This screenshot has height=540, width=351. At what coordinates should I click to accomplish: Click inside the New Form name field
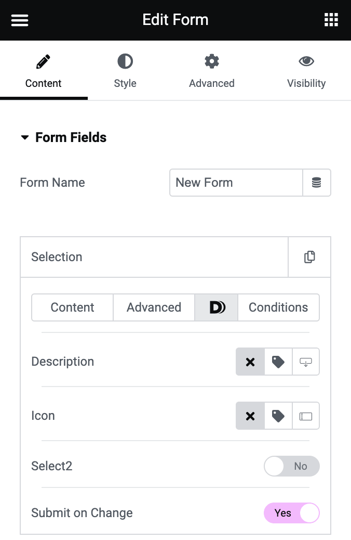(236, 183)
